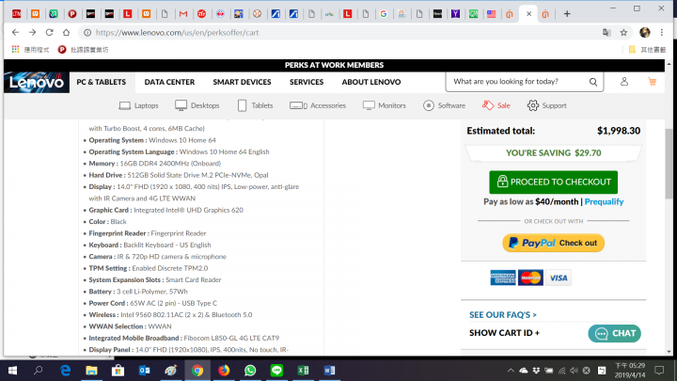
Task: Open the Prequalify link
Action: coord(604,201)
